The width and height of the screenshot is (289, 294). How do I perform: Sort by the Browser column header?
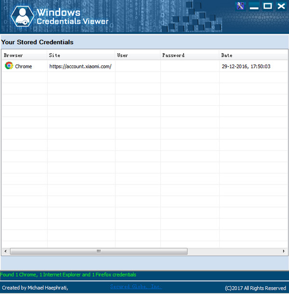pyautogui.click(x=24, y=55)
